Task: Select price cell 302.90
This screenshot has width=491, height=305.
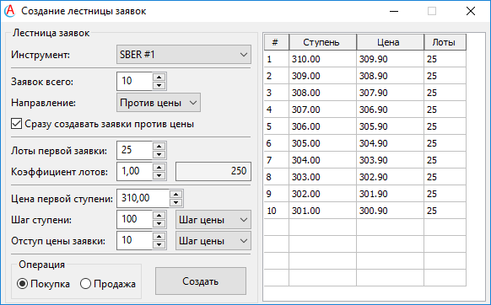Action: (x=390, y=177)
